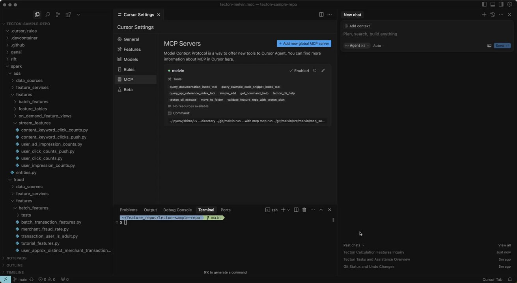Split the terminal pane

(x=296, y=210)
